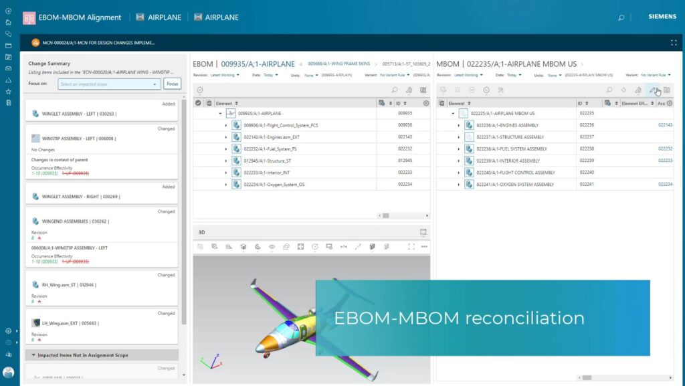Screen dimensions: 685x386
Task: Select WINGTIP ASSEMBLY - LEFT change card
Action: tap(102, 151)
